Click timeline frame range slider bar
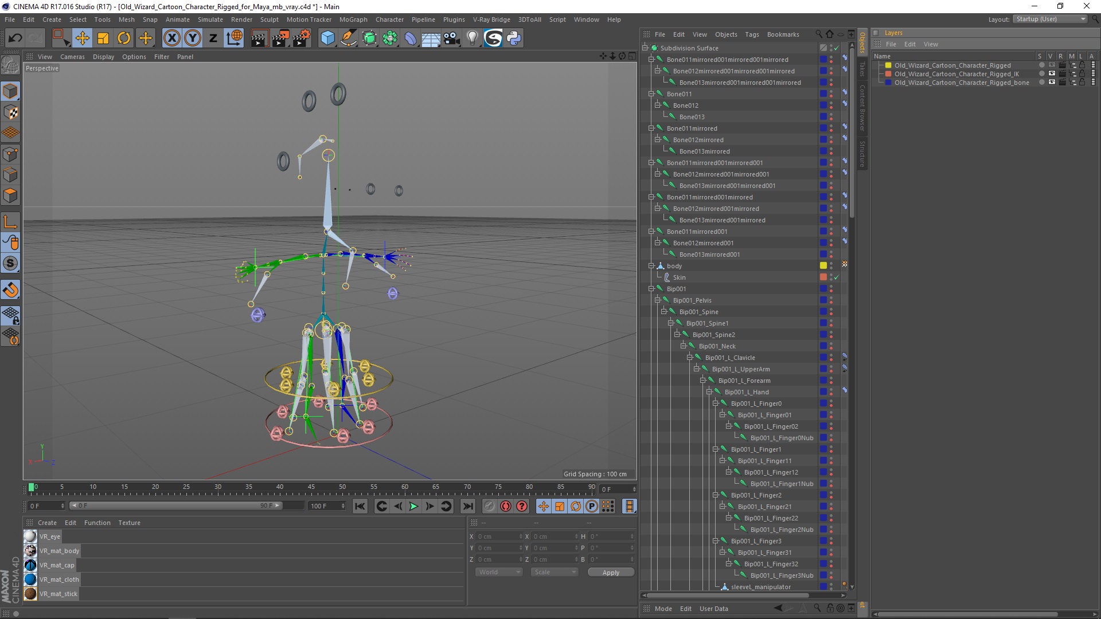1101x619 pixels. click(x=175, y=506)
